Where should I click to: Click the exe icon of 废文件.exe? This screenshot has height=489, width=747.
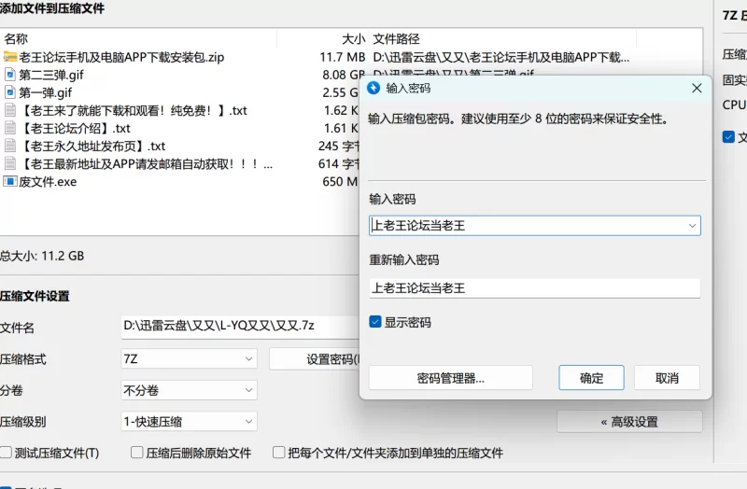(x=10, y=181)
